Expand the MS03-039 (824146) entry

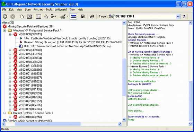click(x=10, y=109)
